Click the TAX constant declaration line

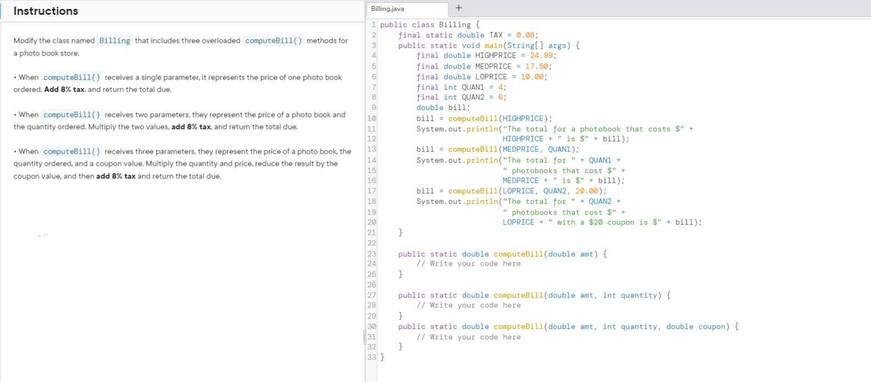tap(468, 35)
